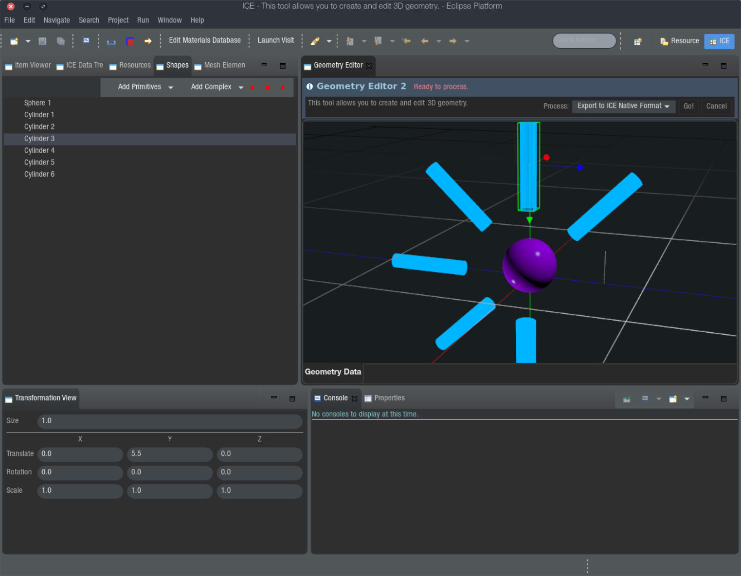741x576 pixels.
Task: Select Cylinder 1 in shapes list
Action: pos(150,115)
